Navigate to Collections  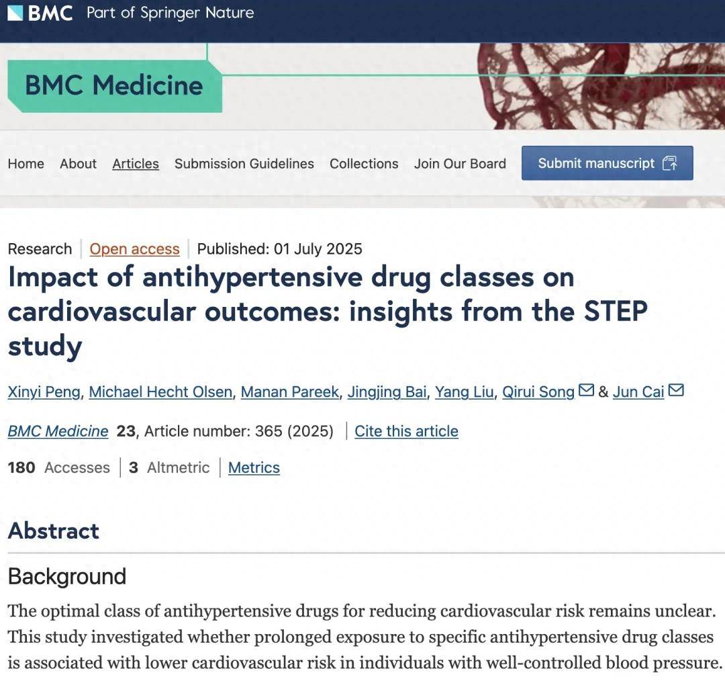(x=364, y=164)
